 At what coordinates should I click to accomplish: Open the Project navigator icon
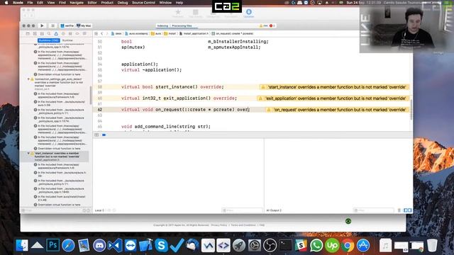tap(28, 34)
